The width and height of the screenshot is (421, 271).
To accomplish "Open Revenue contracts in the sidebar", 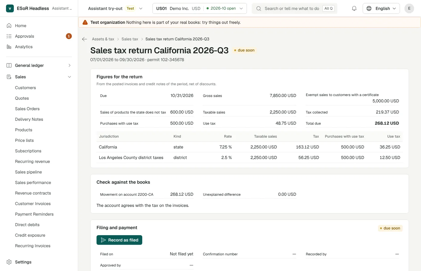I will 33,193.
